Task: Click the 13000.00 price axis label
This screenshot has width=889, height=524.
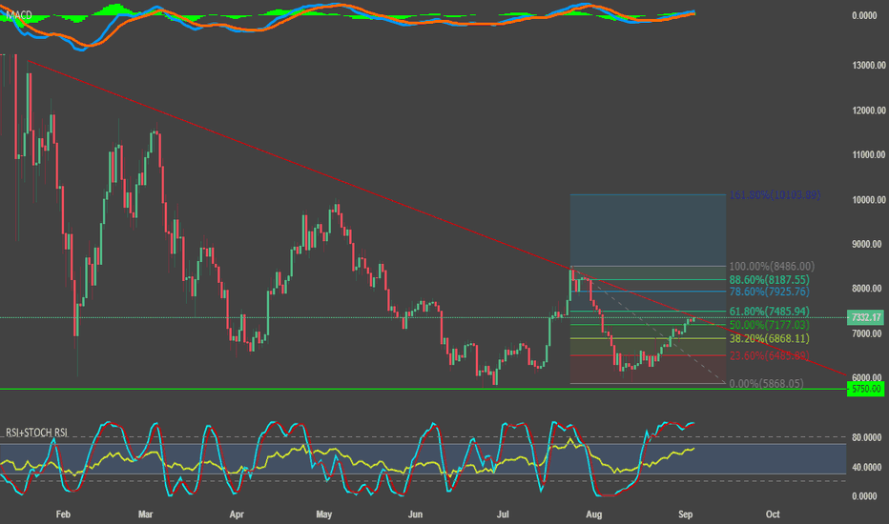Action: (869, 66)
